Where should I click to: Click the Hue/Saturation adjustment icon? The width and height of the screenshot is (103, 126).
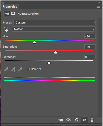(x=7, y=14)
